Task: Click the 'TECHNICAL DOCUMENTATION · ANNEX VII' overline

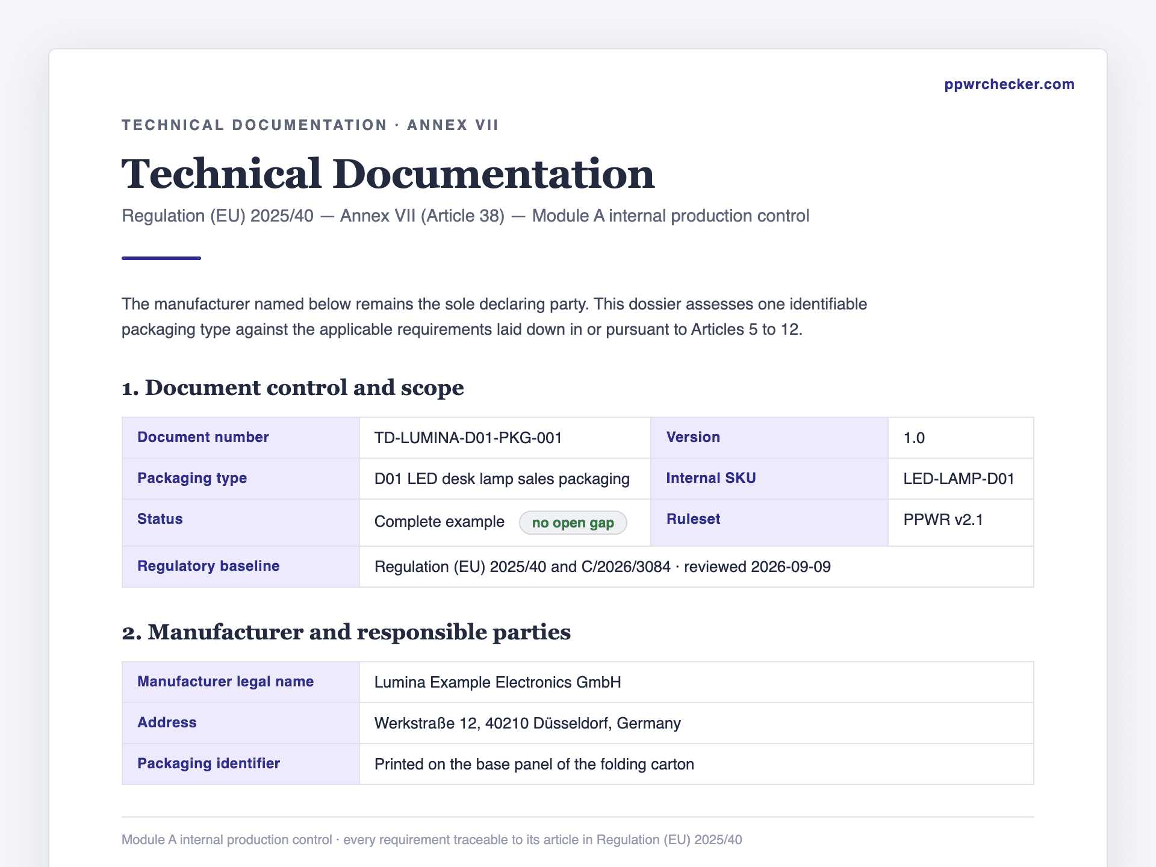Action: coord(310,125)
